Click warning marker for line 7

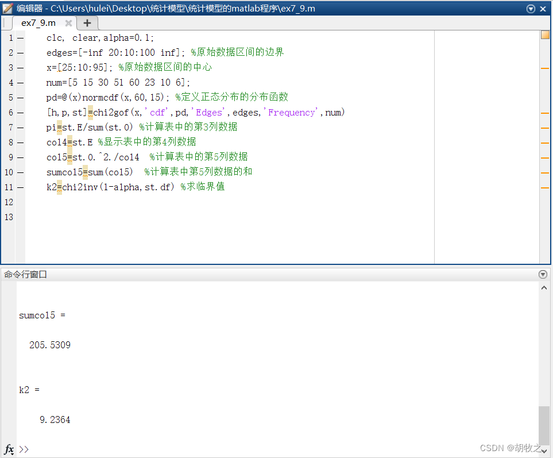[545, 128]
